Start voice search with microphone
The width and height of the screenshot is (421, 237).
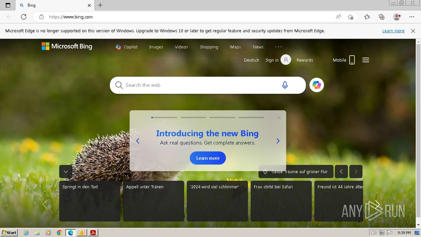point(285,85)
